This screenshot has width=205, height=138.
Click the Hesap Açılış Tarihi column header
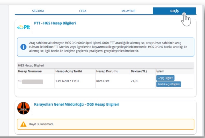pyautogui.click(x=68, y=71)
